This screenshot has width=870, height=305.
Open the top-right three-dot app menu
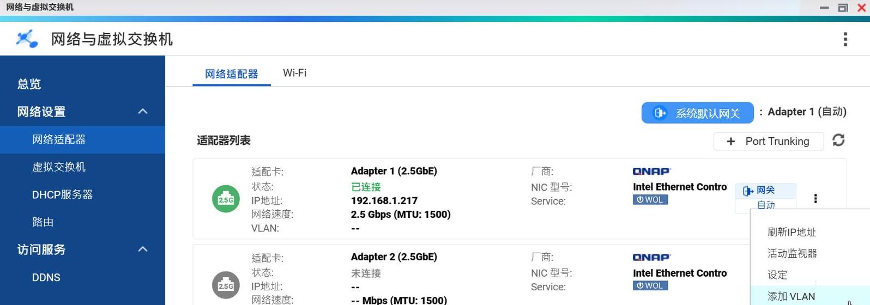tap(845, 39)
